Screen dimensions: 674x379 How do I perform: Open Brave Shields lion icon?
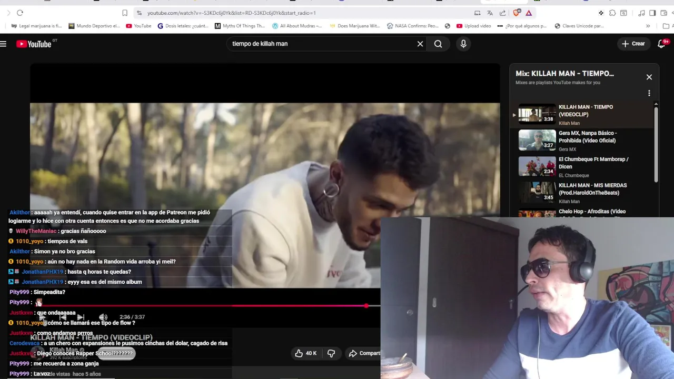click(517, 12)
